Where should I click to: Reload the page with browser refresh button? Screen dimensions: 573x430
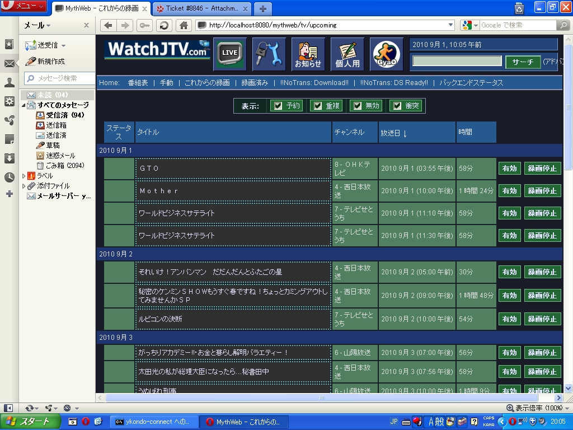tap(164, 25)
